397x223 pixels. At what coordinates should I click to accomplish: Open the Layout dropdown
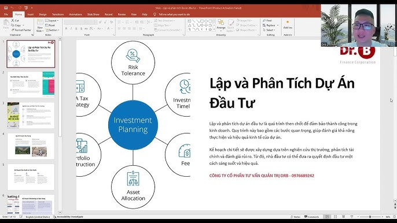click(x=52, y=20)
